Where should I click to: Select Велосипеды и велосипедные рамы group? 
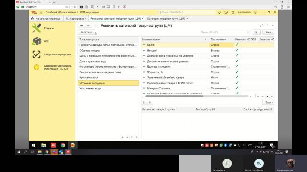click(108, 72)
